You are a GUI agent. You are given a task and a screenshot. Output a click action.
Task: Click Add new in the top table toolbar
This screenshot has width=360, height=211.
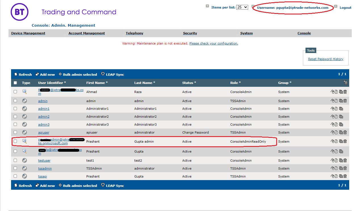45,75
